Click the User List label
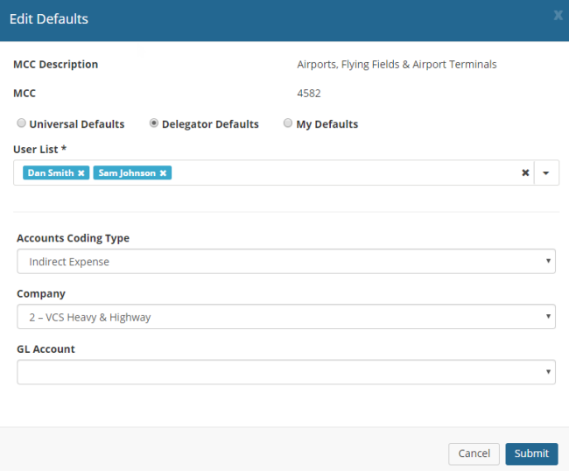 coord(40,149)
